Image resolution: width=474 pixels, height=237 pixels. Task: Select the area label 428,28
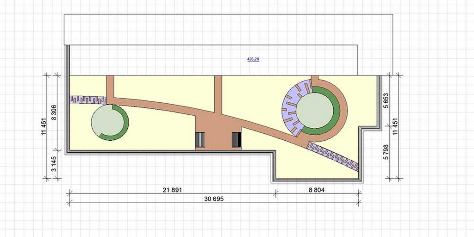pos(253,59)
